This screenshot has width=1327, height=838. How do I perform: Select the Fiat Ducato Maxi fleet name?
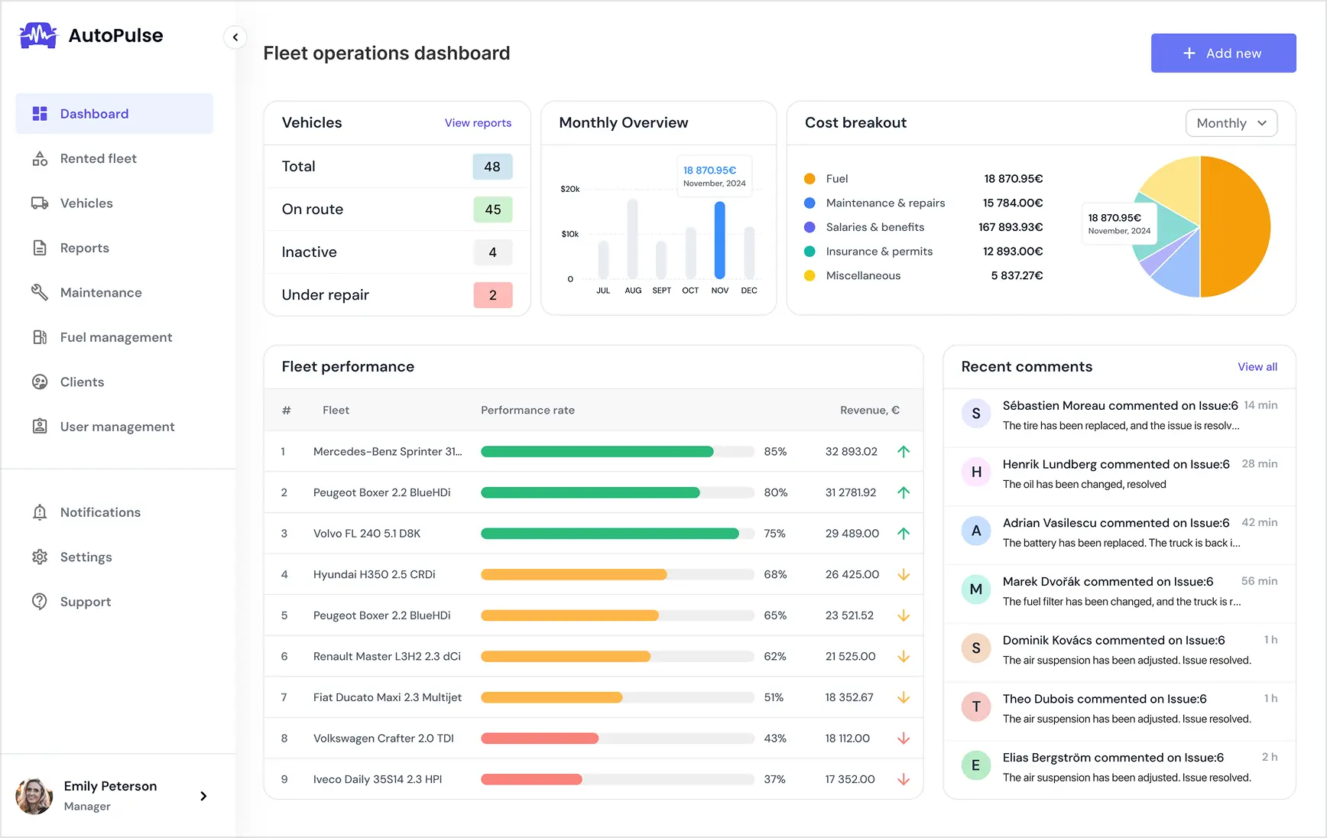pos(388,697)
